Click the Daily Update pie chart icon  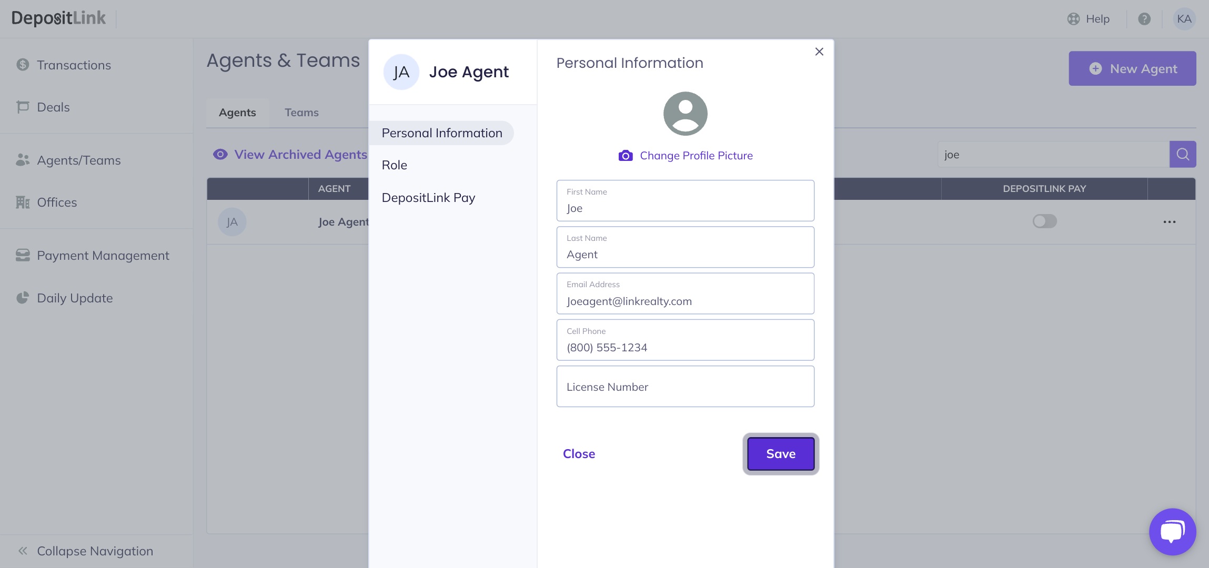click(x=23, y=298)
